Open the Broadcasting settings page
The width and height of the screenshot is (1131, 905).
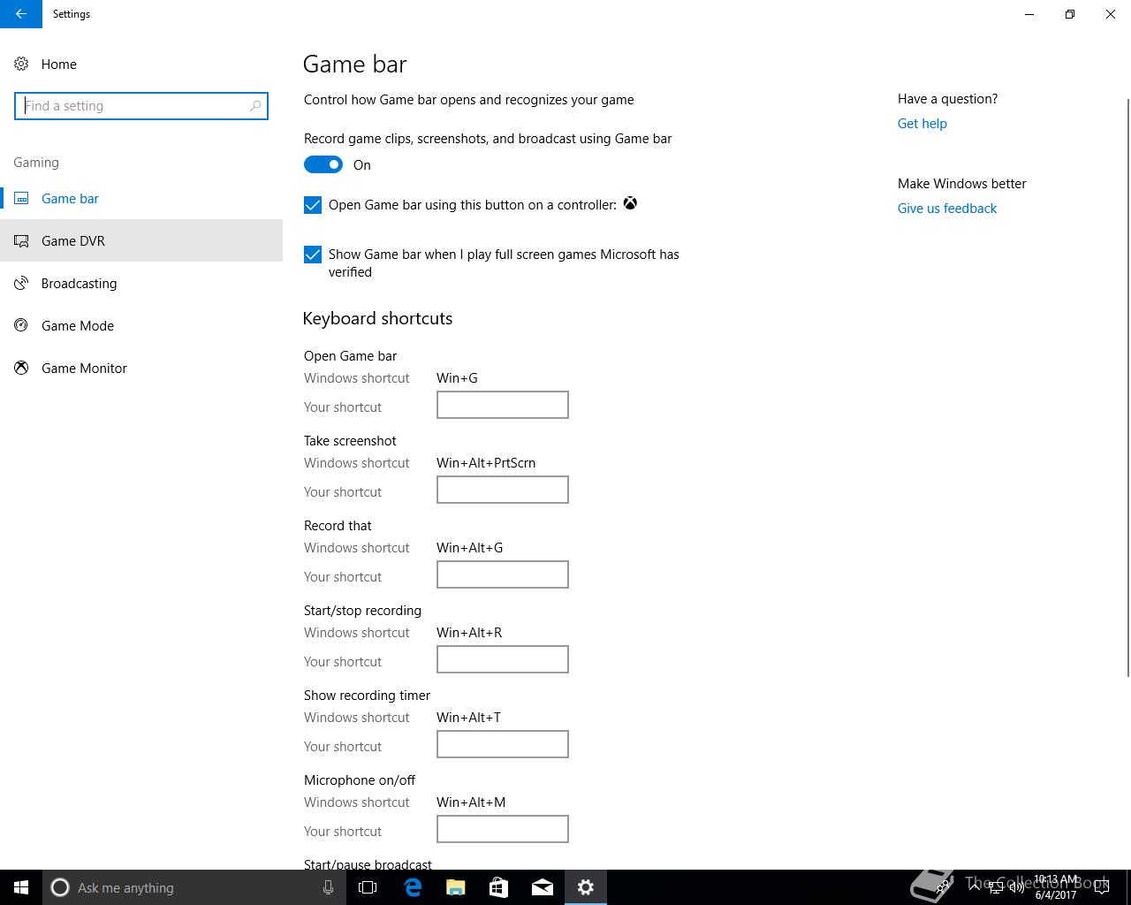(x=141, y=283)
